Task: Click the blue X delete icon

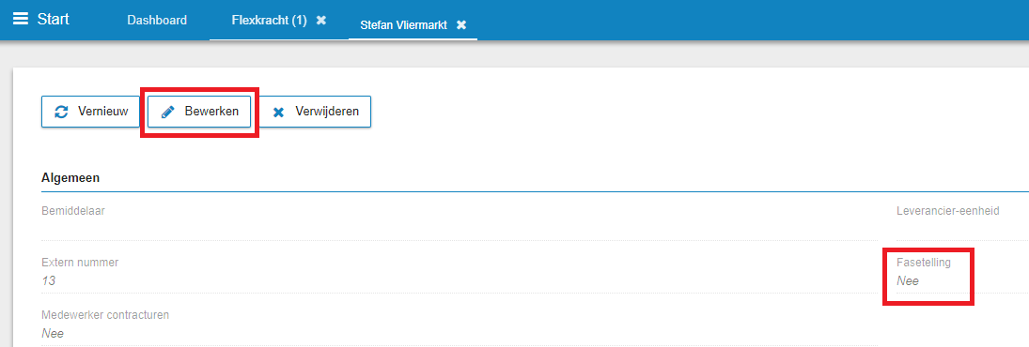Action: [278, 113]
